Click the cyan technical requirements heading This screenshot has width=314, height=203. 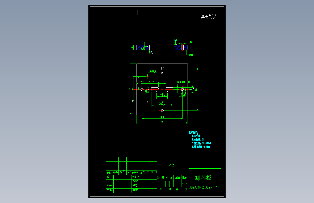point(193,132)
